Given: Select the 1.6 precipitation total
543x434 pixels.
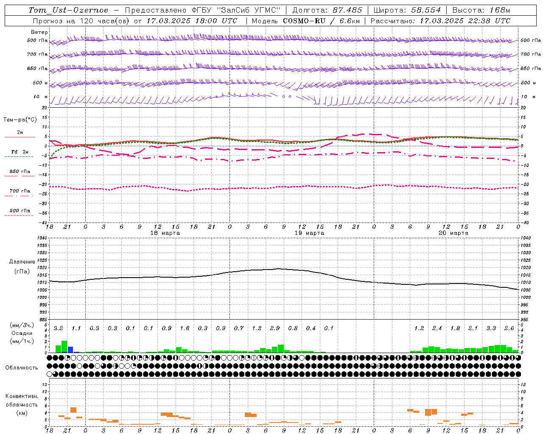Looking at the screenshot, I should (x=185, y=328).
